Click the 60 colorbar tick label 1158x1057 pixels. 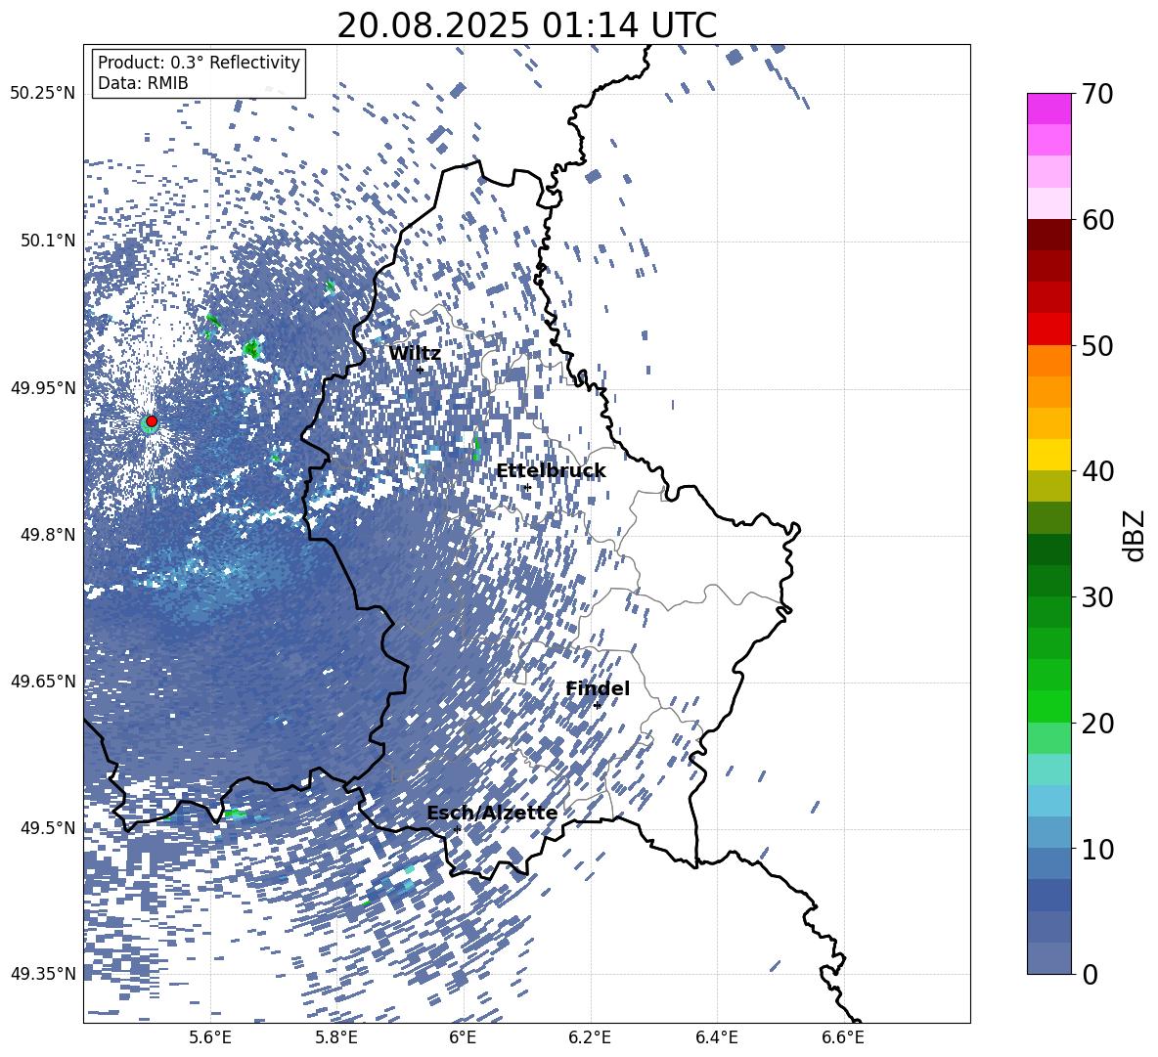tap(1097, 220)
